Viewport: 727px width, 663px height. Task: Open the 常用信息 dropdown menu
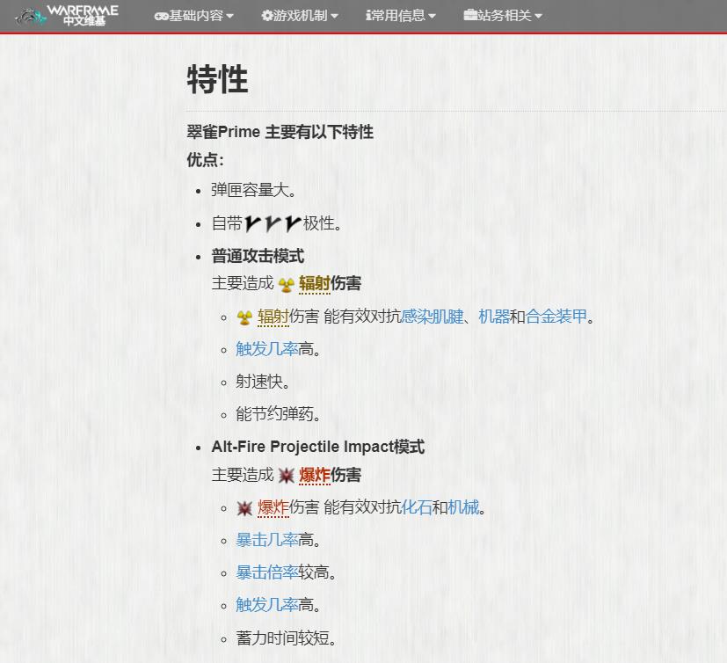pos(401,16)
